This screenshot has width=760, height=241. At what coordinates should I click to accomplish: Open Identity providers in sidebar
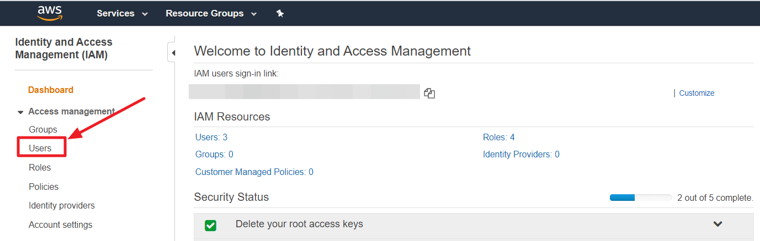pyautogui.click(x=62, y=205)
